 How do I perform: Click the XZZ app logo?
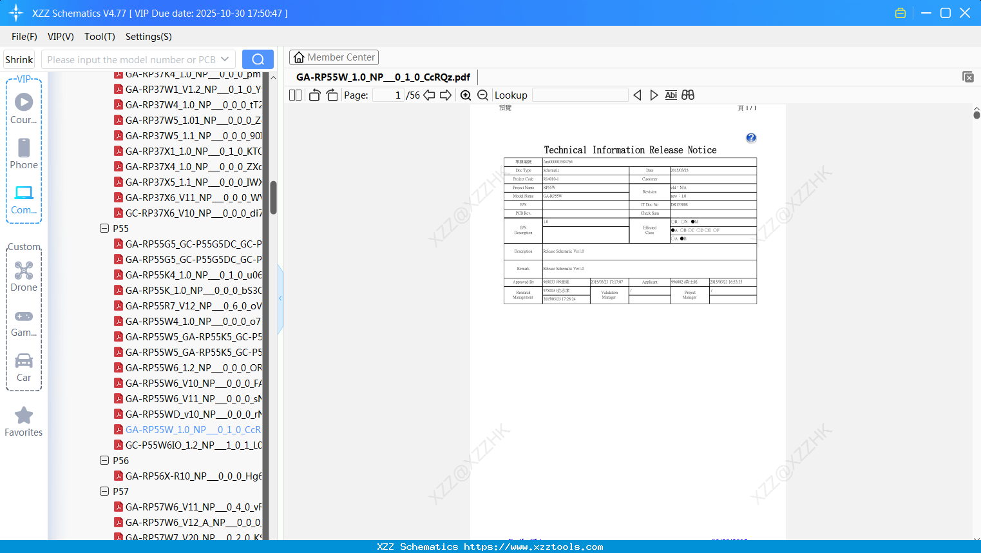point(16,13)
